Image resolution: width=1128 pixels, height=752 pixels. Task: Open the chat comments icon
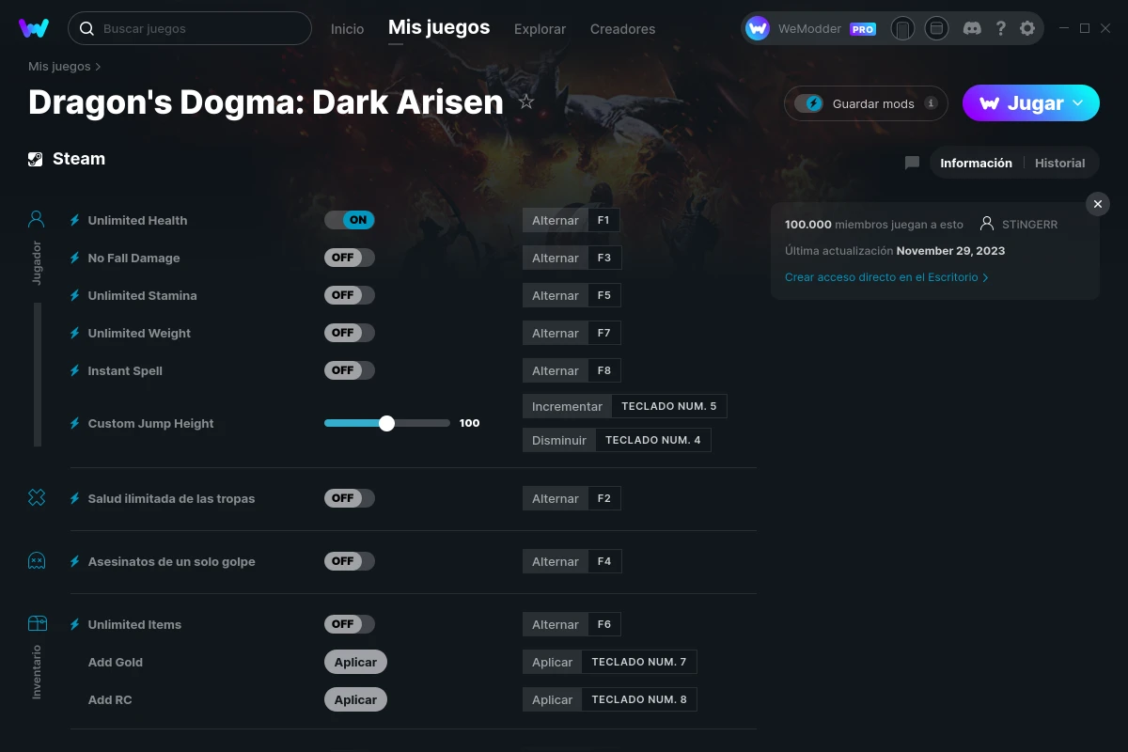912,163
